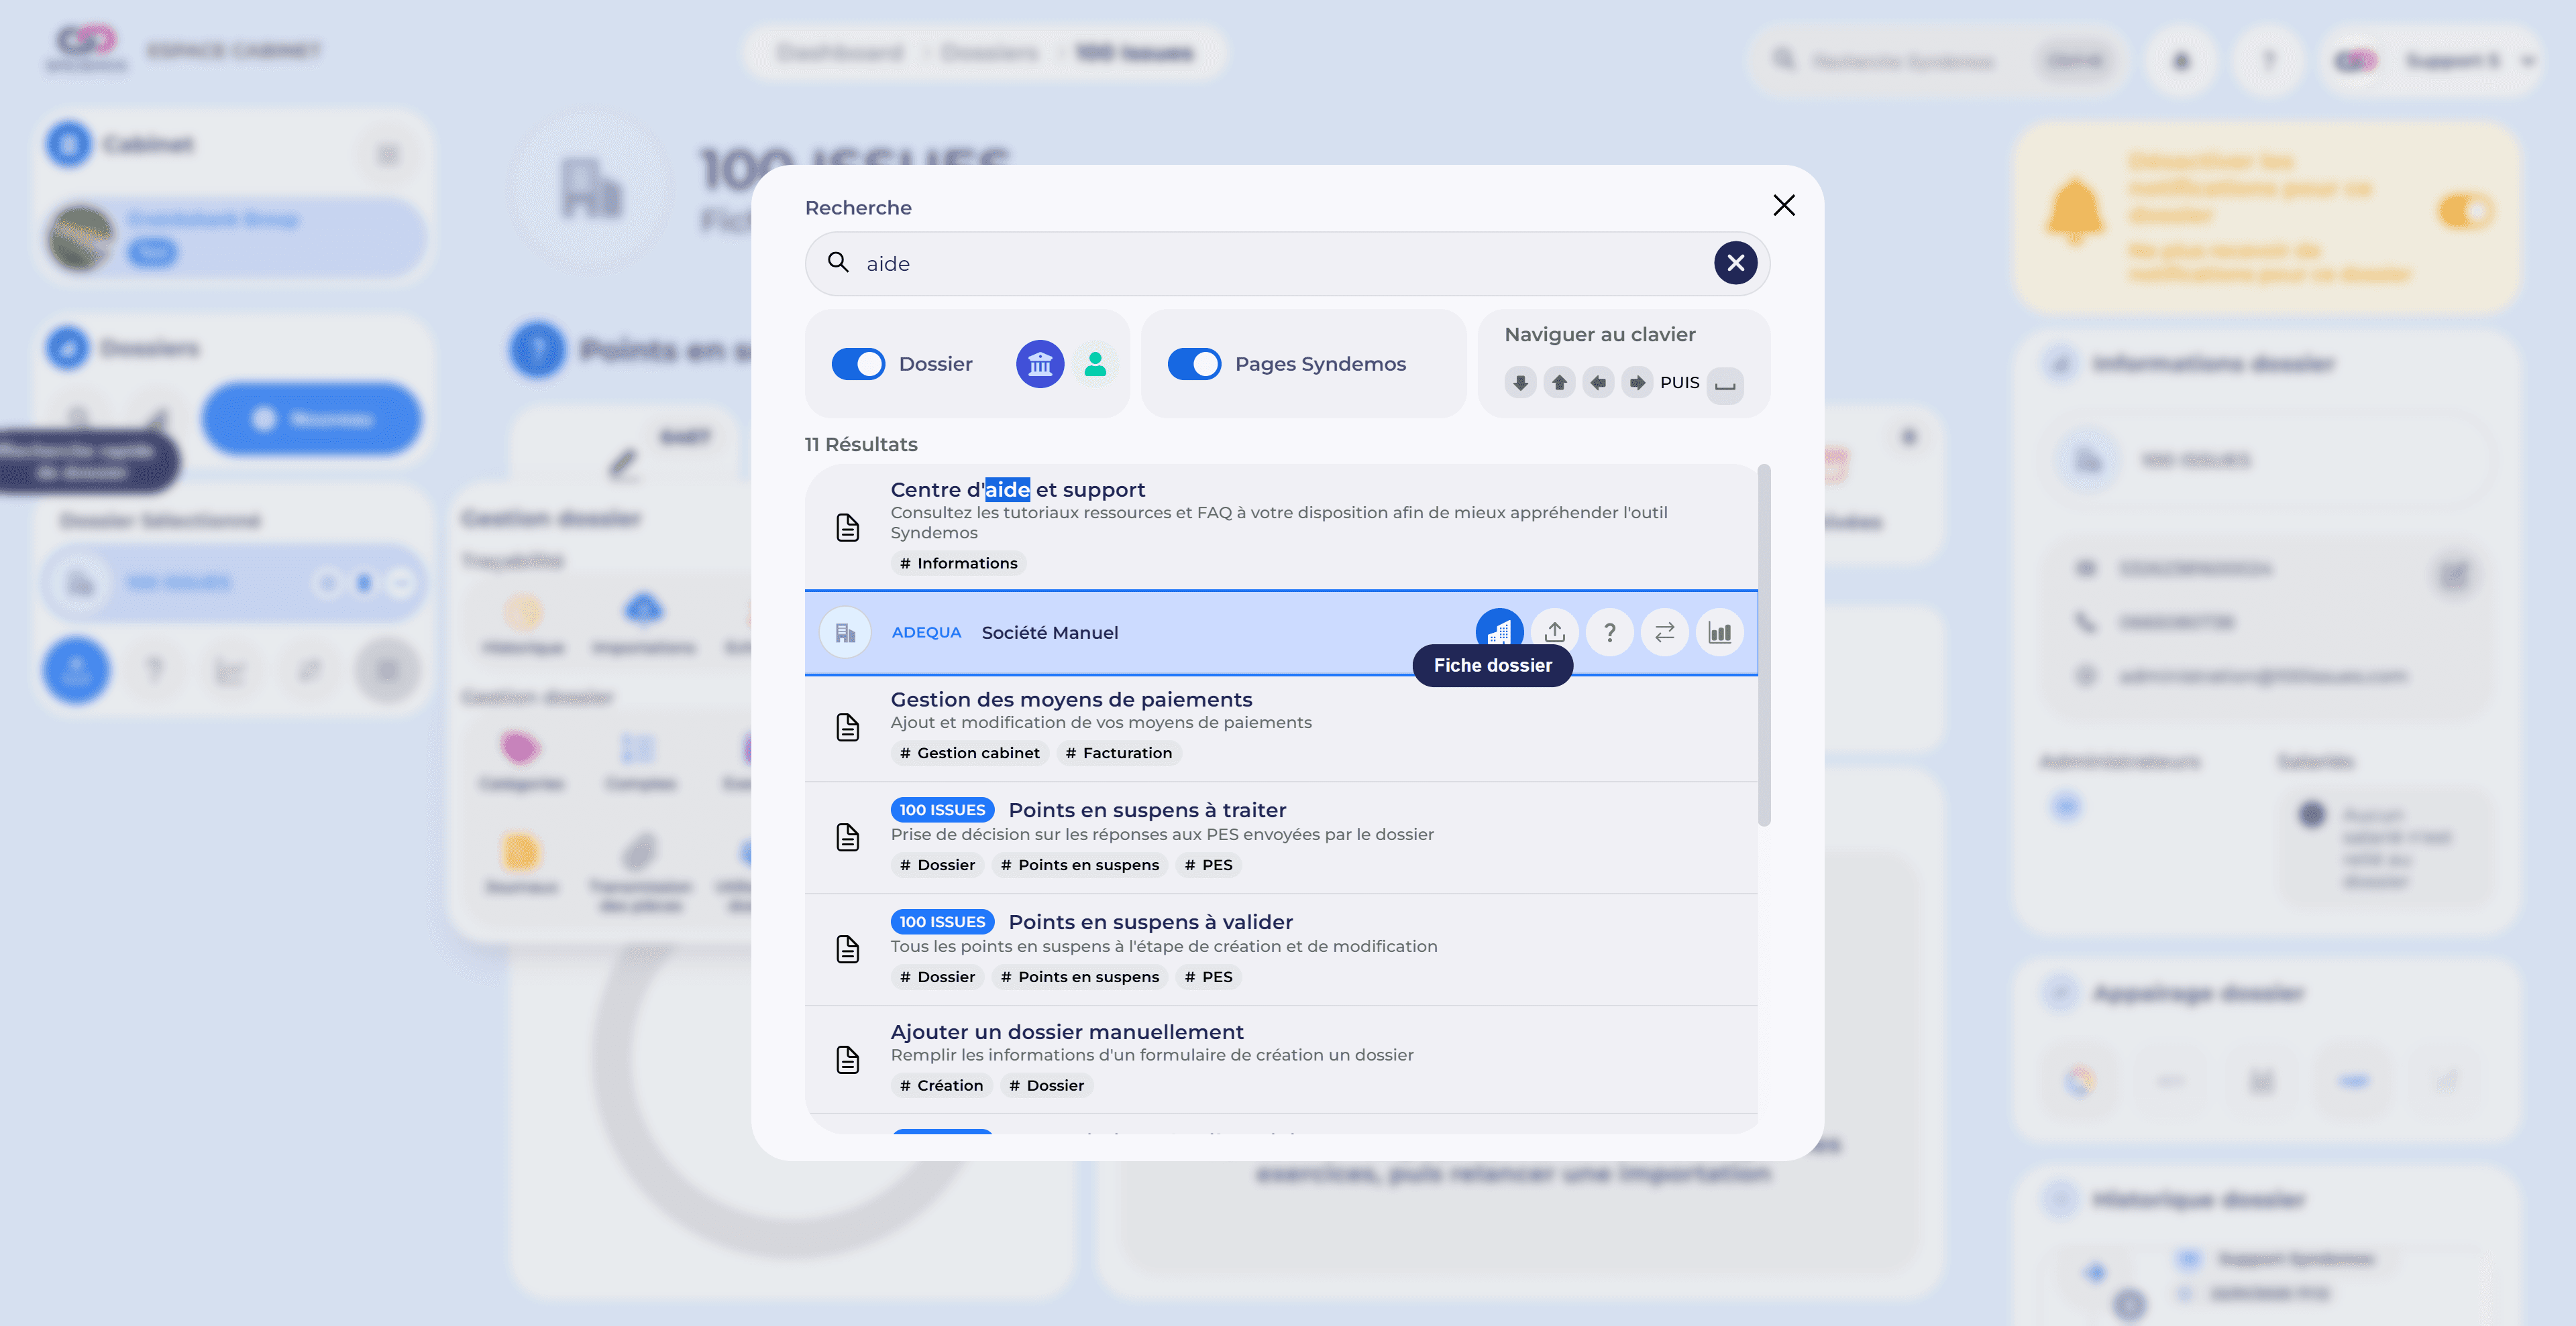Screen dimensions: 2576x1326
Task: Click the Facturation tag
Action: point(1119,754)
